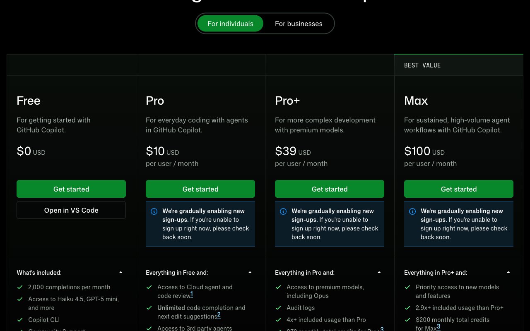Click checkmark beside Unlimited code completion
Viewport: 530px width, 331px height.
pos(149,307)
